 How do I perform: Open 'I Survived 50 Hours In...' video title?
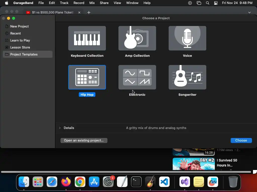227,163
